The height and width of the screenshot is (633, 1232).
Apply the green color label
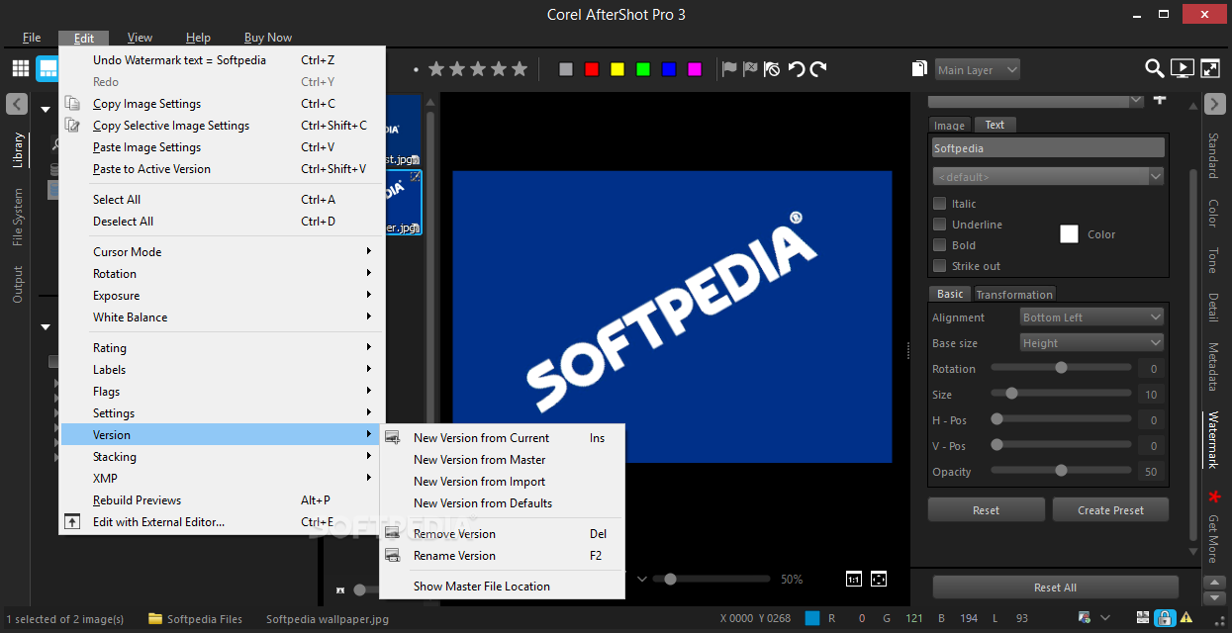(643, 69)
